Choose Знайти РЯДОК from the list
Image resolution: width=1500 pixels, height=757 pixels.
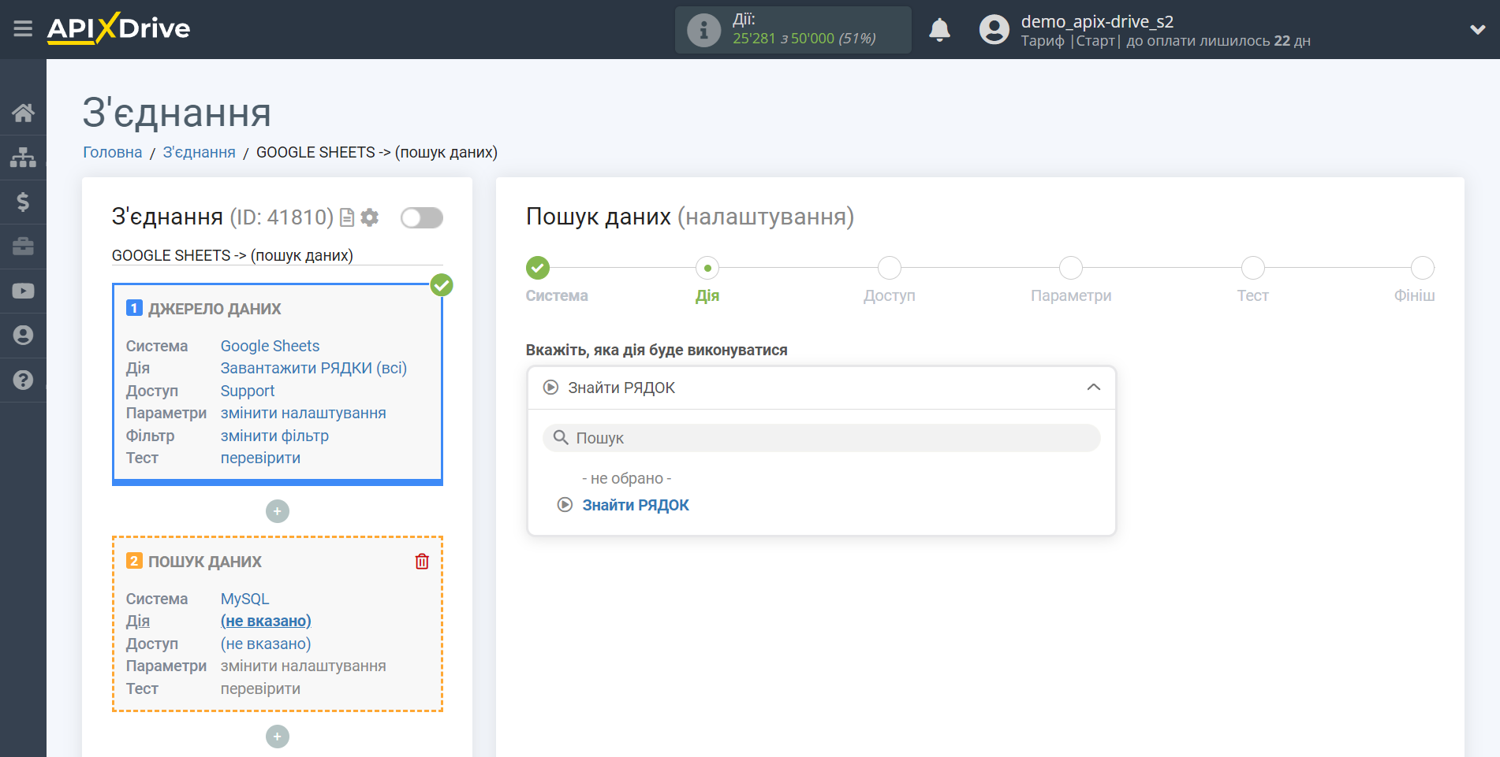636,505
